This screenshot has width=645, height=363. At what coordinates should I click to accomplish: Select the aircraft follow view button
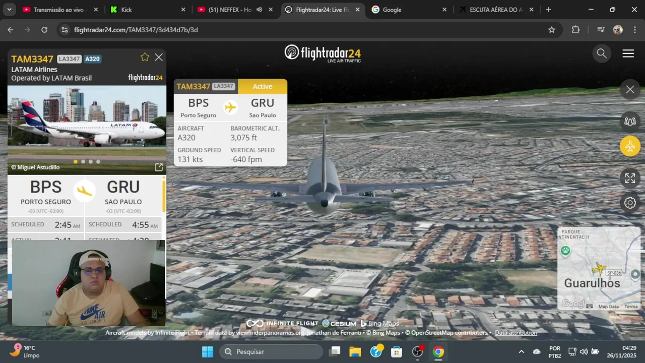[630, 147]
